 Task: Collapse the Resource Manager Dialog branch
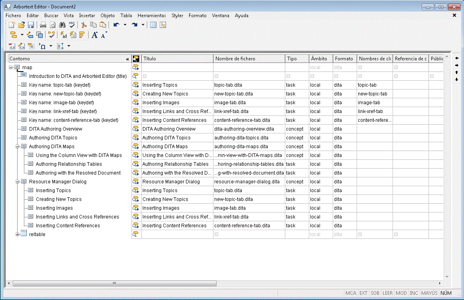pyautogui.click(x=18, y=182)
